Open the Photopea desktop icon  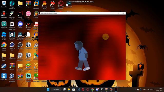[4, 25]
